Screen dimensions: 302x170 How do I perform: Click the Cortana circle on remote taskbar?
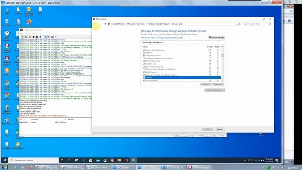[x=62, y=161]
